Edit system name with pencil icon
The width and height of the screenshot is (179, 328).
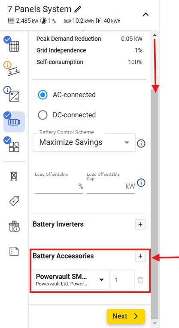point(78,9)
